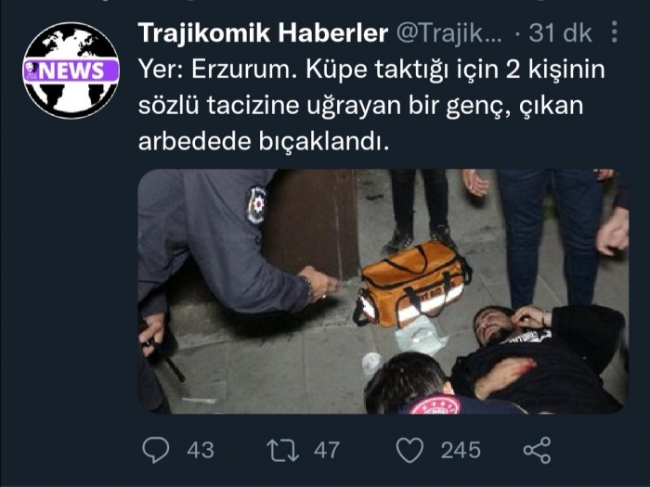Open the Trajikomik Haberler display name

[263, 32]
